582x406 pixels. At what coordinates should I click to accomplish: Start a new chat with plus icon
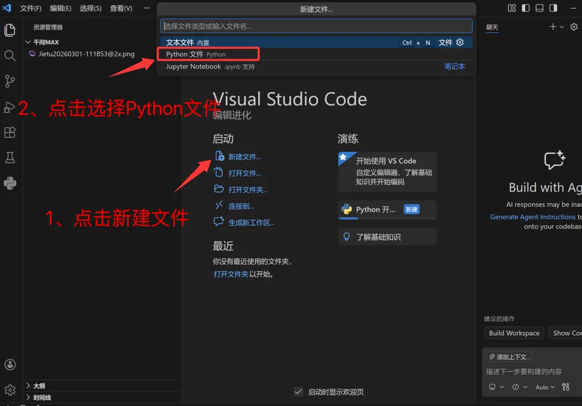tap(553, 27)
